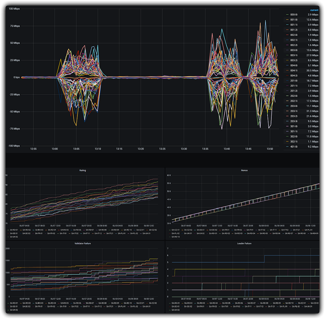The image size is (325, 319).
Task: Click the 13:25 time axis label
Action: coord(162,149)
